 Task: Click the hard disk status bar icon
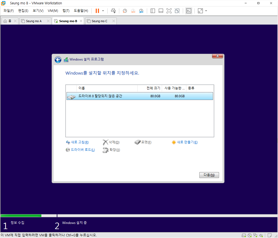coord(244,235)
